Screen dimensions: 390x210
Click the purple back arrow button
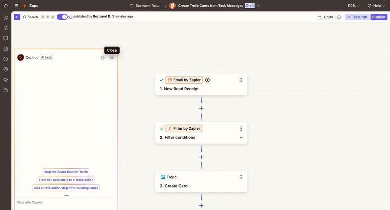tap(17, 17)
